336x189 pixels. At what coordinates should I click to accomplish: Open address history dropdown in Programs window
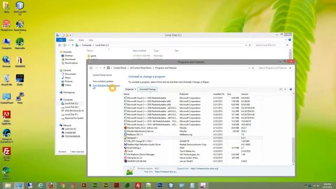[249, 68]
